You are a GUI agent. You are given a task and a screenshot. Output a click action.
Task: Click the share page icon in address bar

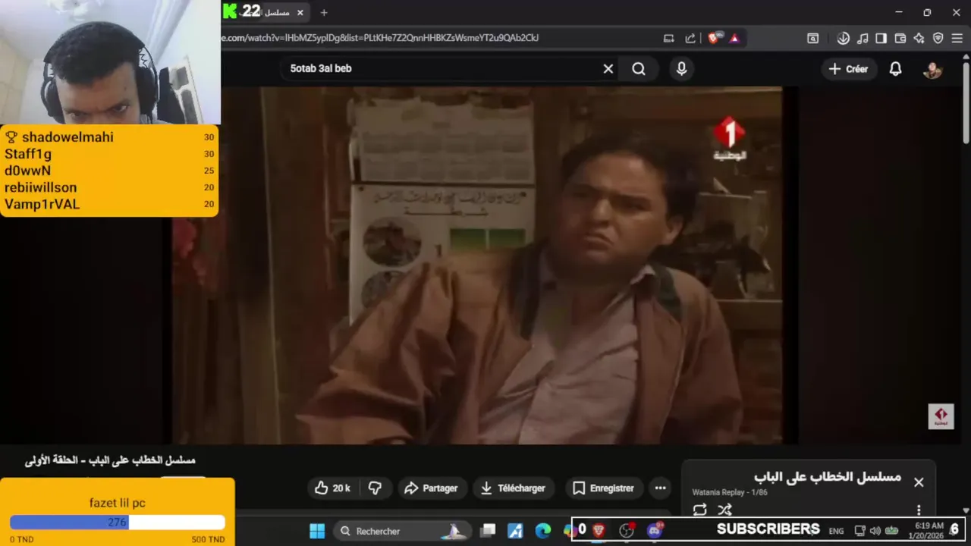click(x=690, y=38)
